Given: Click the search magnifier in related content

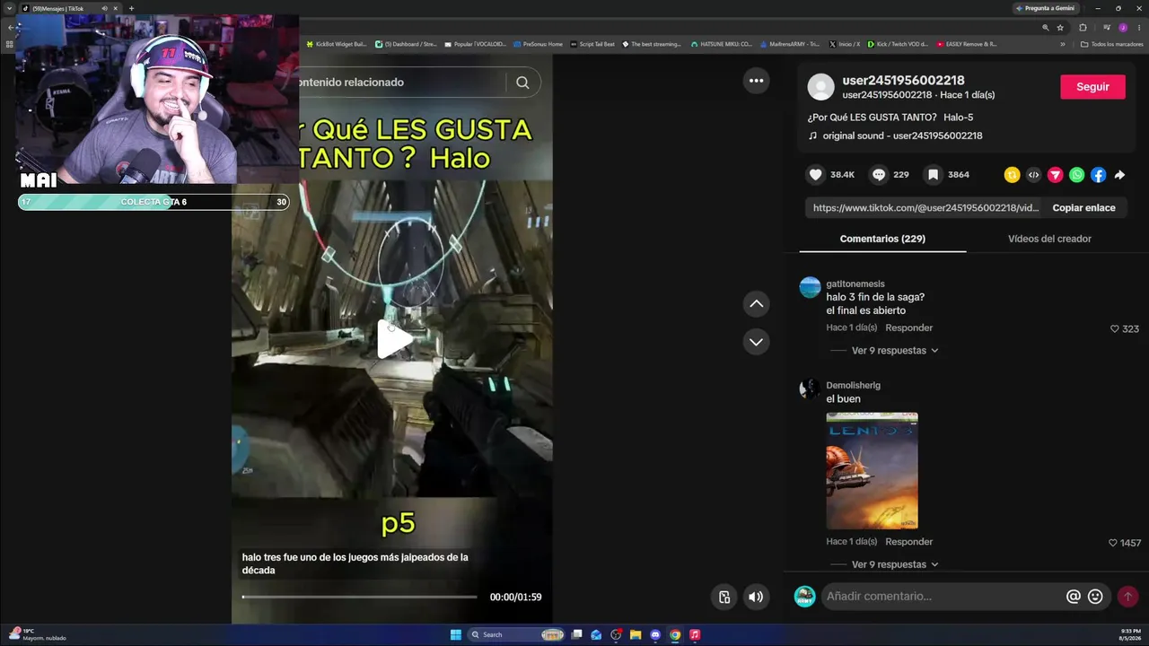Looking at the screenshot, I should 522,83.
